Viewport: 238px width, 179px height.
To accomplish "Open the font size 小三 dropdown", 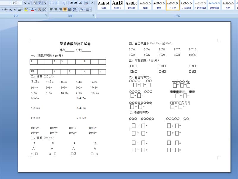I will click(x=21, y=3).
